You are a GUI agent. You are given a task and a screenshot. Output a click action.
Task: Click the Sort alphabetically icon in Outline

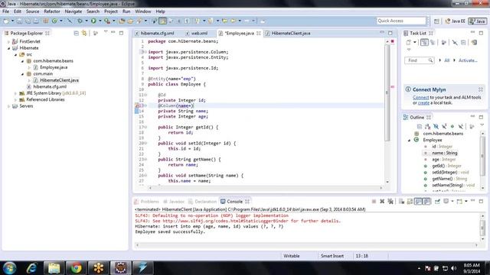[x=427, y=126]
